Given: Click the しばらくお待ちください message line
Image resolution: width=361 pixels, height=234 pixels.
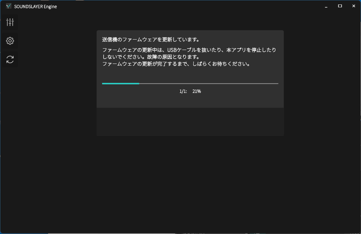Looking at the screenshot, I should point(176,64).
